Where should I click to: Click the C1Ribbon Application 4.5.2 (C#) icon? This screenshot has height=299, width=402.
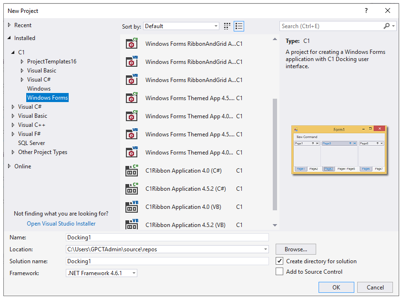132,189
